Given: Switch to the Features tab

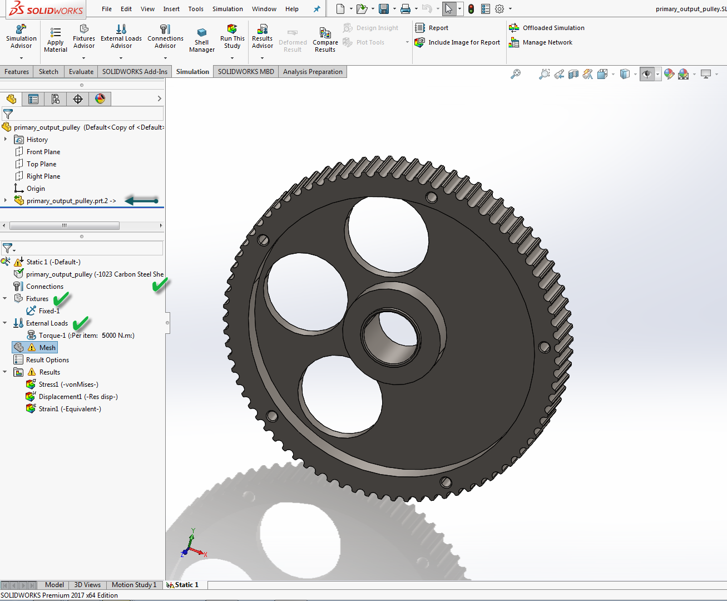Looking at the screenshot, I should (17, 72).
